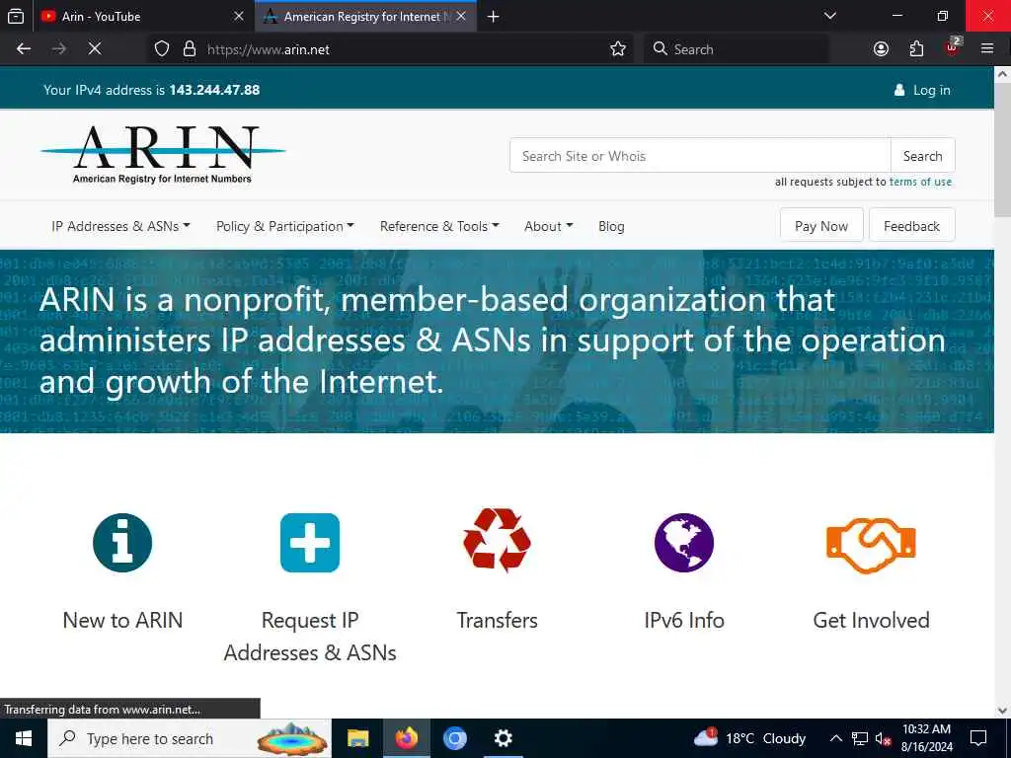Open the Transfers text link

pos(498,620)
